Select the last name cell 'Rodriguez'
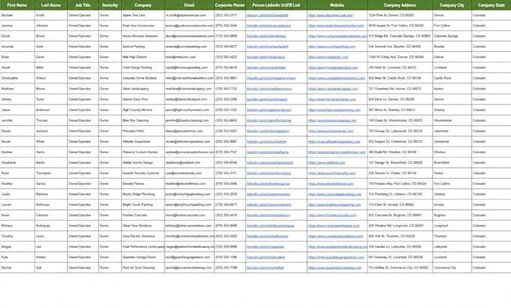 point(51,226)
